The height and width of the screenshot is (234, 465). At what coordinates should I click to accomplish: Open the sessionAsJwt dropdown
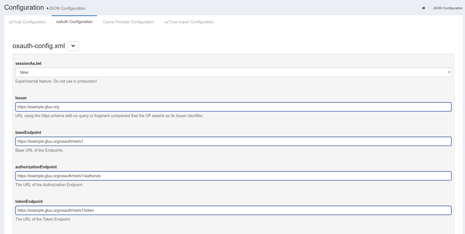(x=233, y=72)
